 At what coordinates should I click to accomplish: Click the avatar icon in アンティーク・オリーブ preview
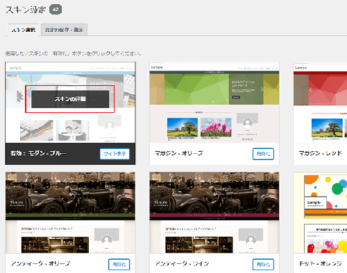(x=107, y=240)
